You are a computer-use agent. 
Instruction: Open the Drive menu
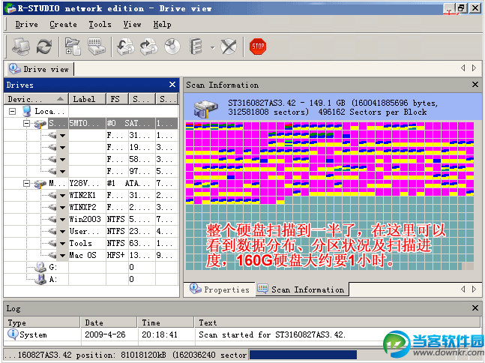pyautogui.click(x=26, y=24)
